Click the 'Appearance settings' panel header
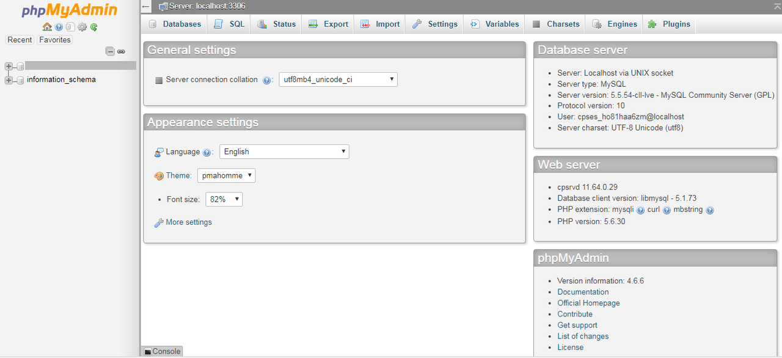The image size is (782, 358). pos(334,122)
